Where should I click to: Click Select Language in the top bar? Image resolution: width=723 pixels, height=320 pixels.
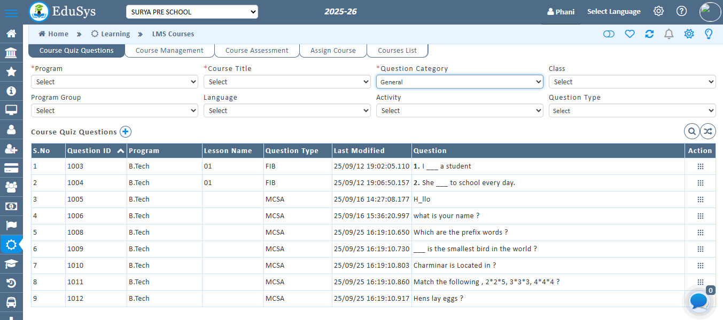pyautogui.click(x=613, y=12)
